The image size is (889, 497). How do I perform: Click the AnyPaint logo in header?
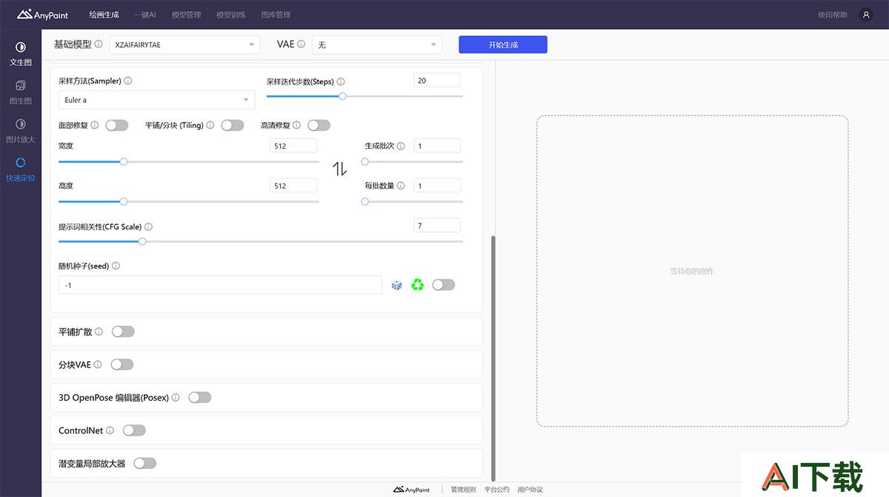click(42, 14)
